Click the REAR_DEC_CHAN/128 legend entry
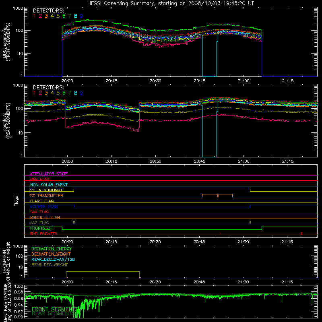 53,259
